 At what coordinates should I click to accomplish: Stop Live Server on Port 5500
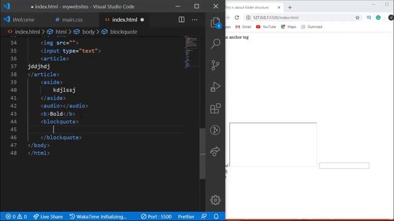point(156,217)
